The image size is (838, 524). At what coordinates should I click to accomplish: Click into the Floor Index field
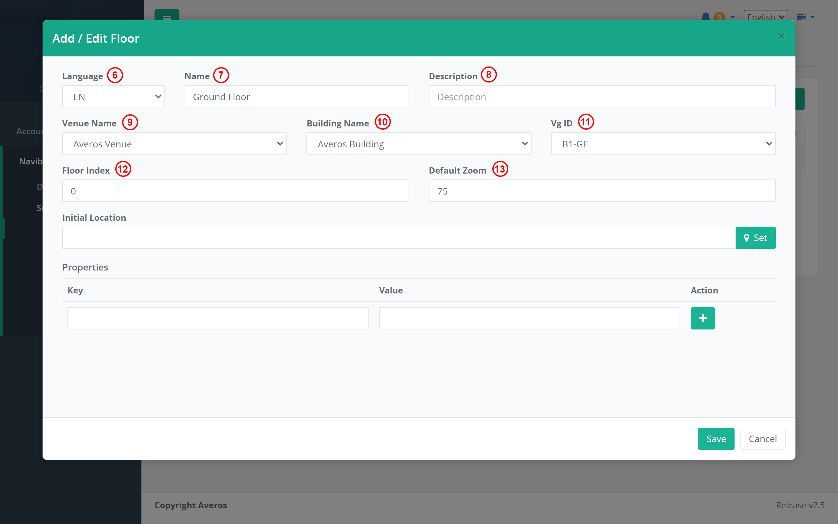coord(235,191)
